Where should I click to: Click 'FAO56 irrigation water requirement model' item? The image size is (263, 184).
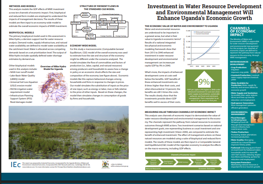(21, 91)
